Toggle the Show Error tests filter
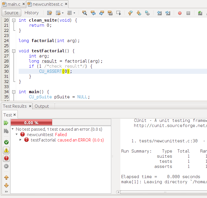This screenshot has width=207, height=198. coord(6,158)
